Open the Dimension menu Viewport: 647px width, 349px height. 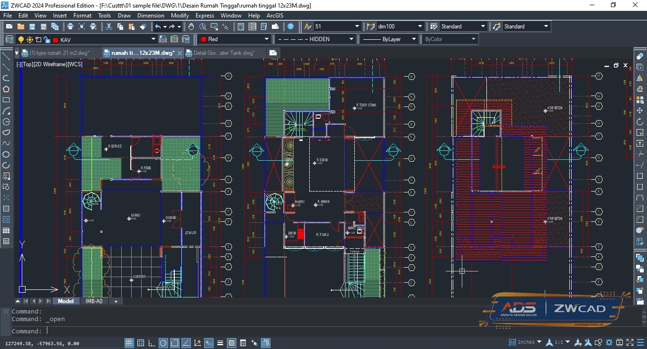coord(151,16)
